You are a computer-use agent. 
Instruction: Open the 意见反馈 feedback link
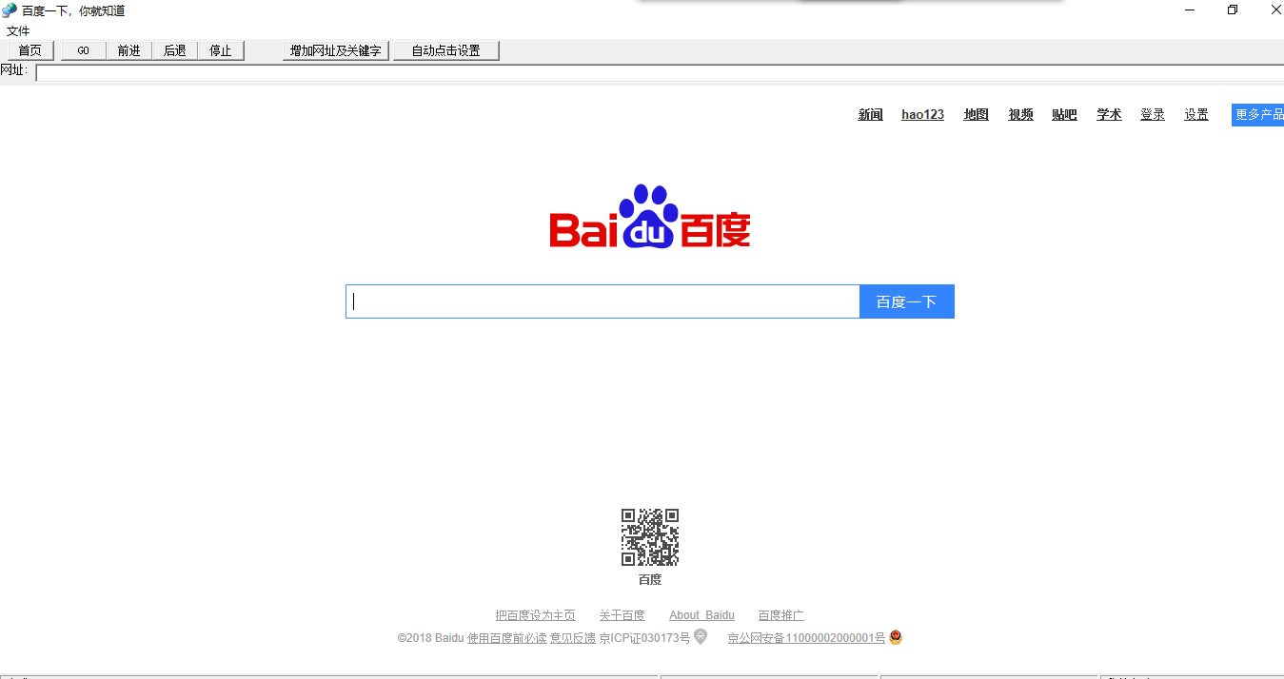[573, 638]
